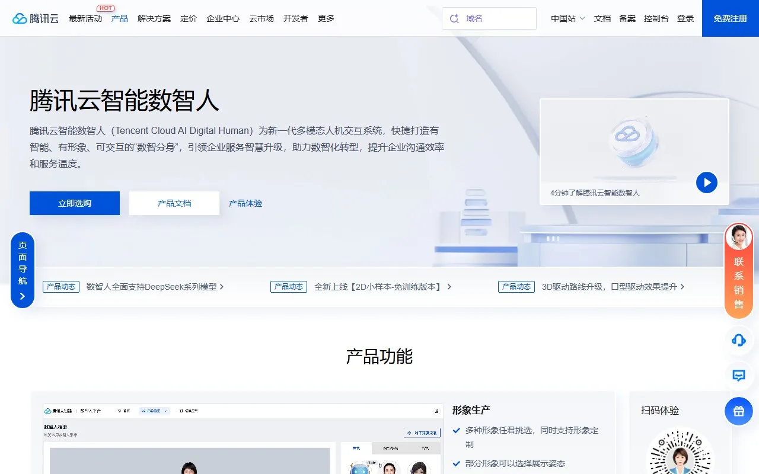Screen dimensions: 759x474
Task: Click the 扫码体验 QR code
Action: 679,455
